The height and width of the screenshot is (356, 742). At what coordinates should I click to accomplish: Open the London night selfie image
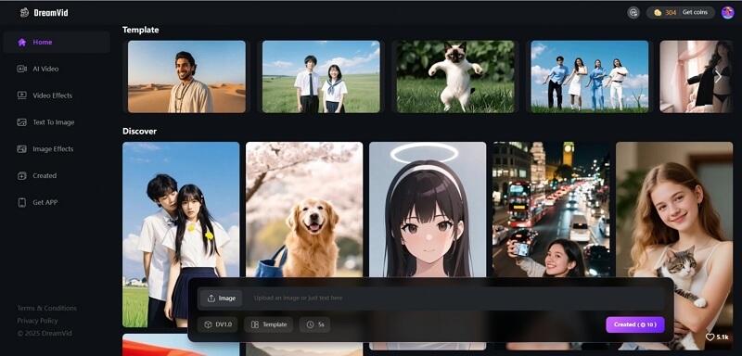coord(551,210)
